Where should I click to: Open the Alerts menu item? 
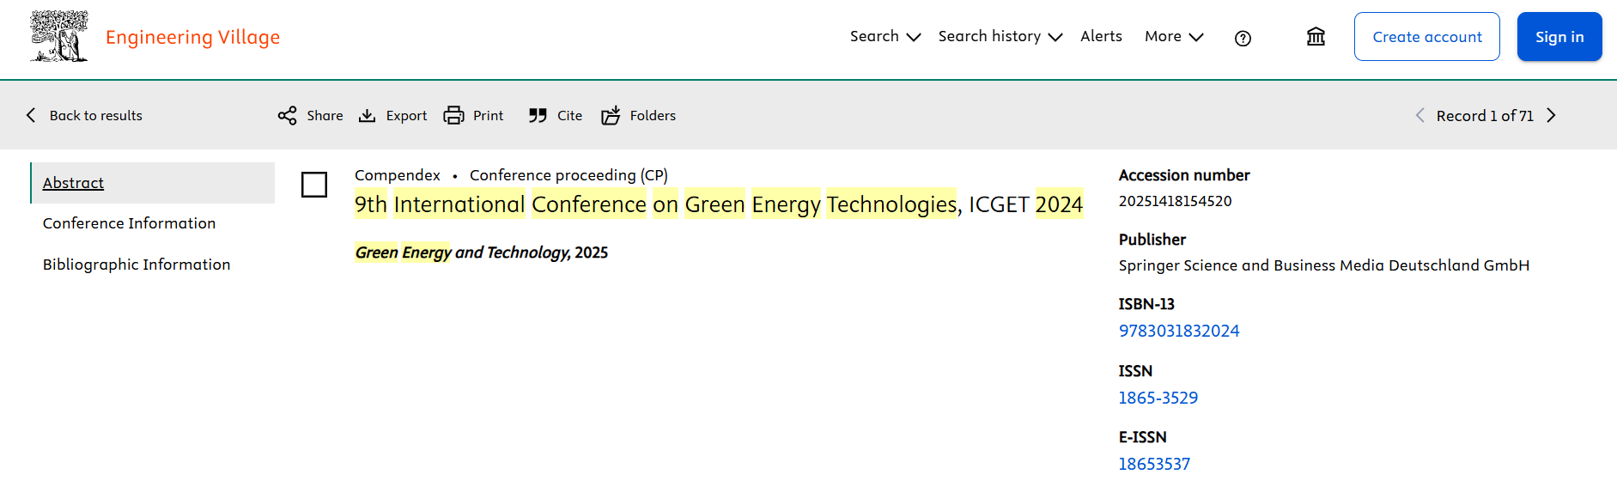click(x=1101, y=36)
